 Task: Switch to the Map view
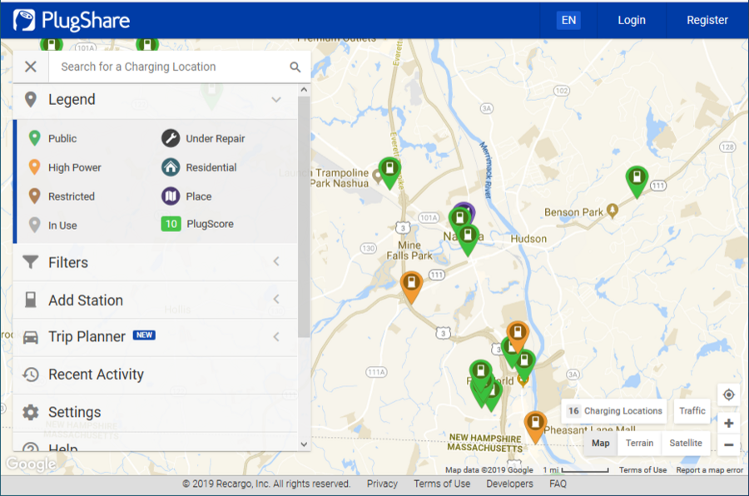pos(600,444)
